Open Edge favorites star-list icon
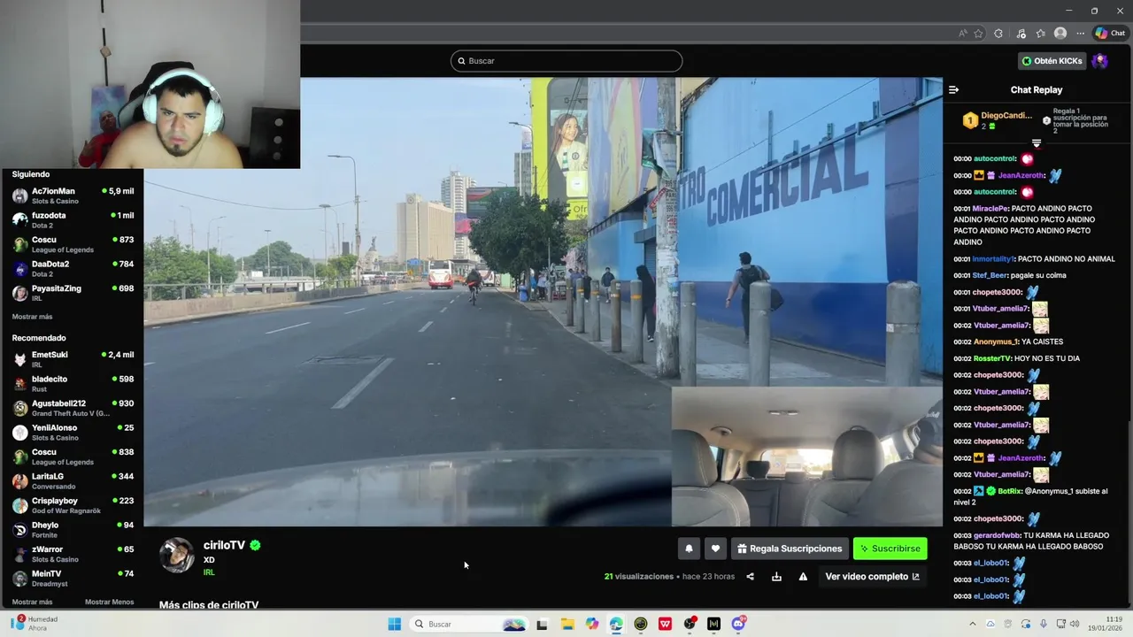Viewport: 1133px width, 637px height. [1041, 34]
